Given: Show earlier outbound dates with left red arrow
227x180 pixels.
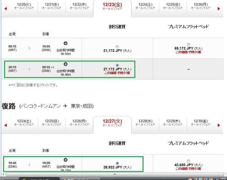Looking at the screenshot, I should [x=6, y=9].
